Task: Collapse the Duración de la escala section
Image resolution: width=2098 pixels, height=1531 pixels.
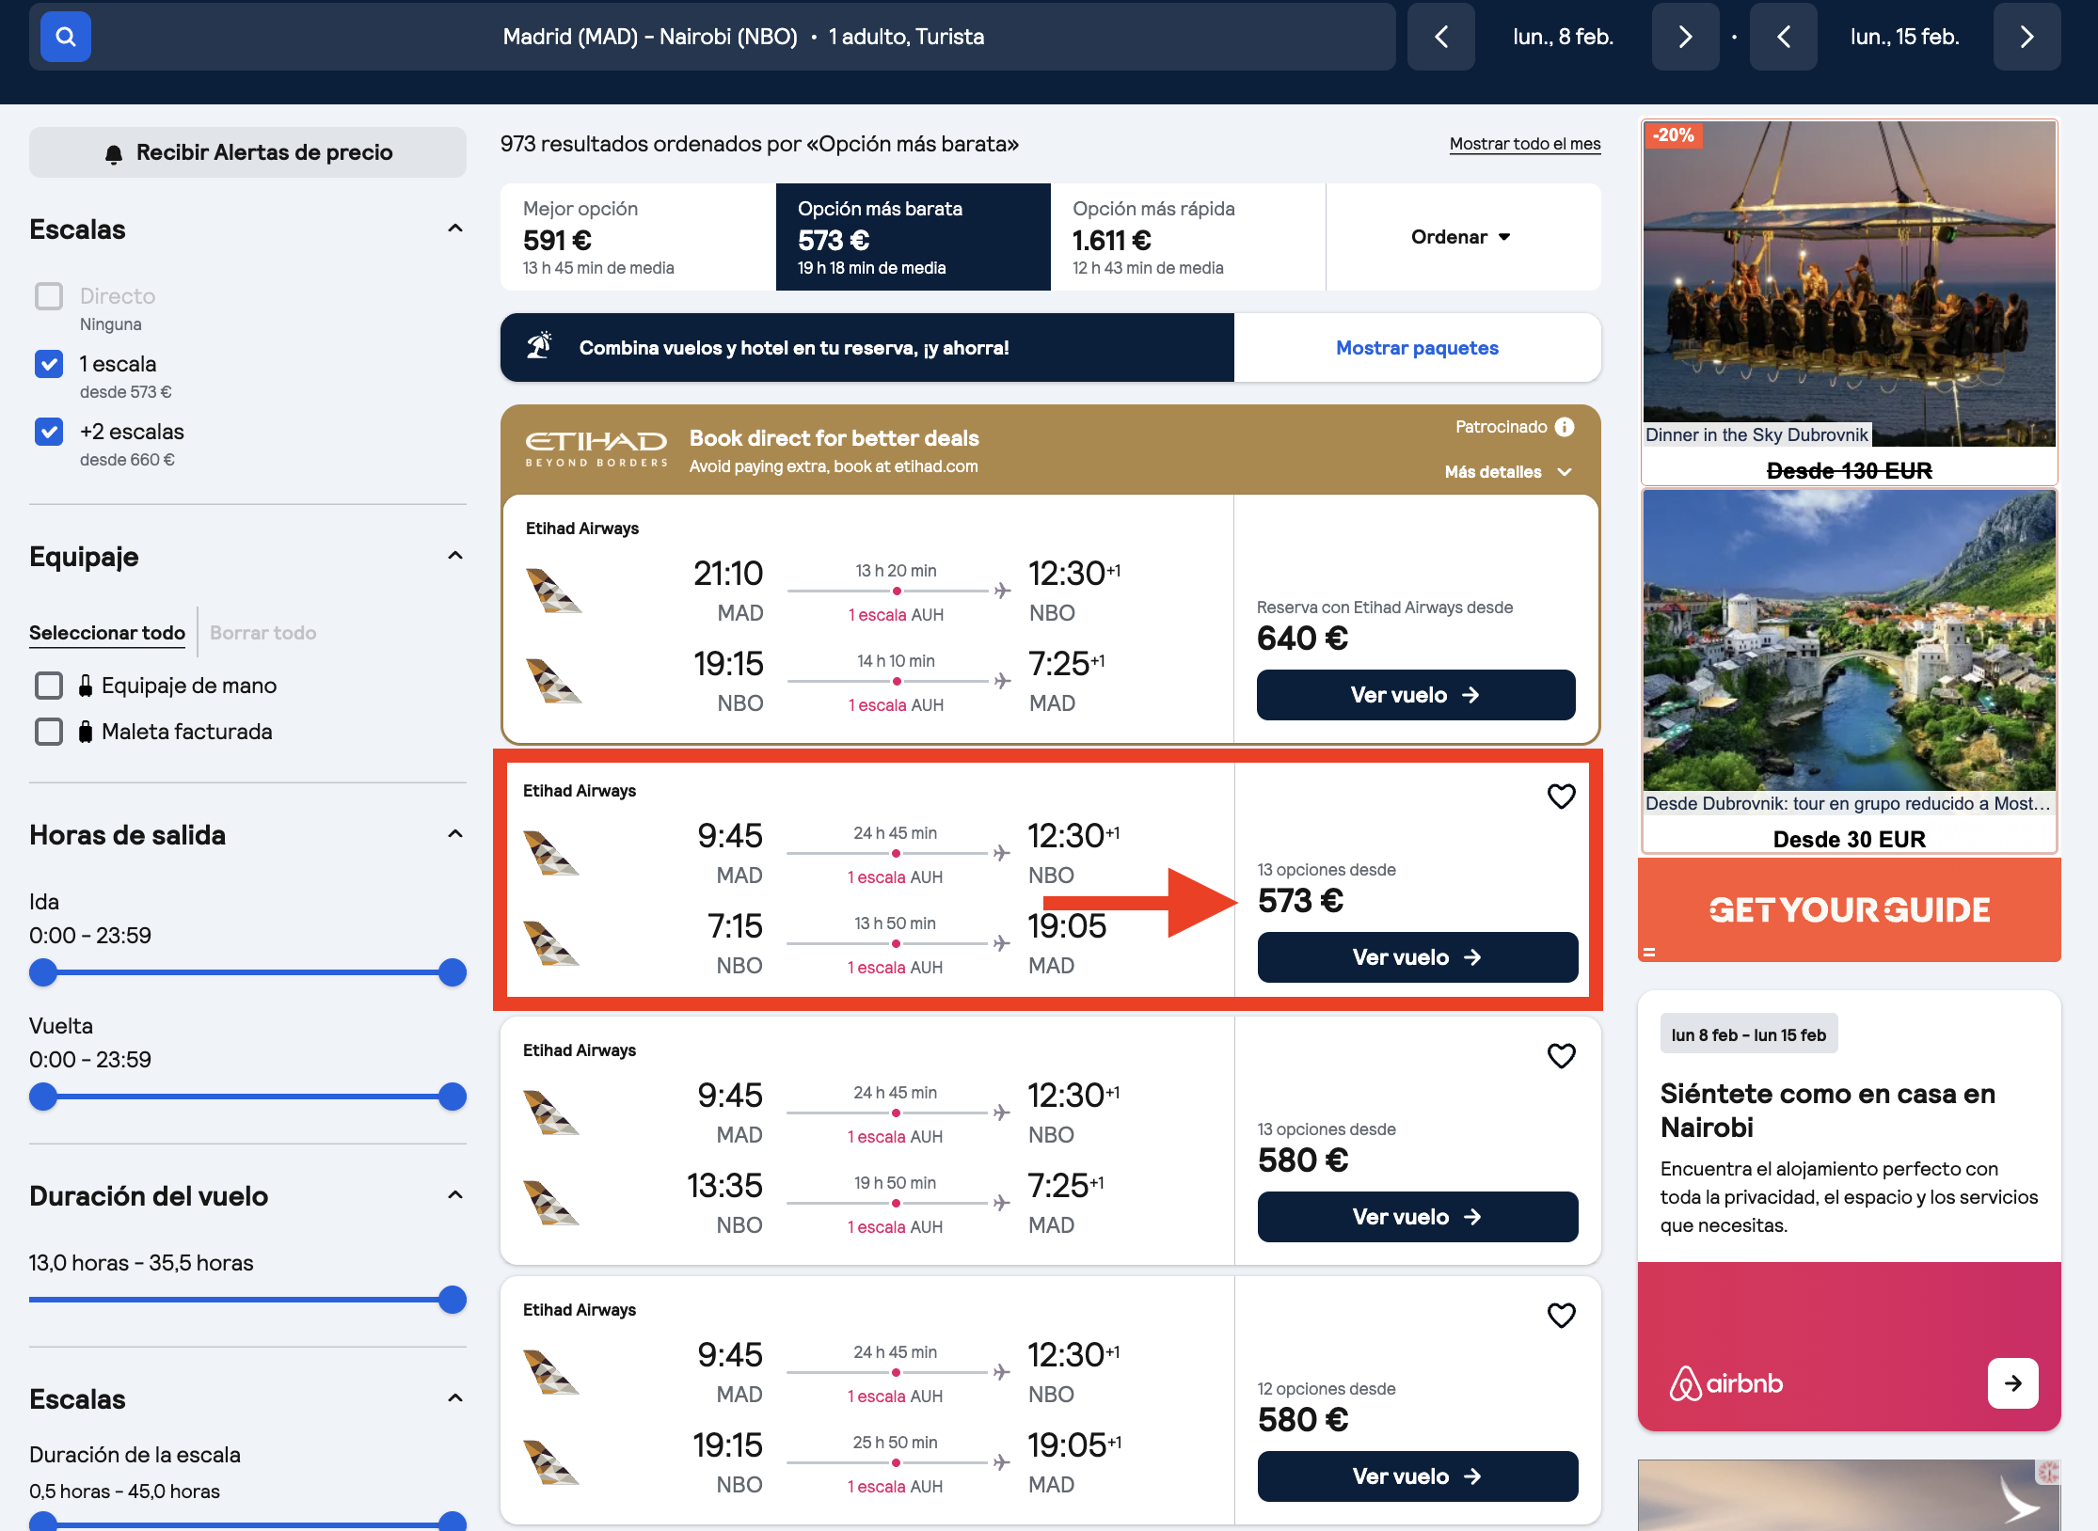Action: pos(455,1398)
